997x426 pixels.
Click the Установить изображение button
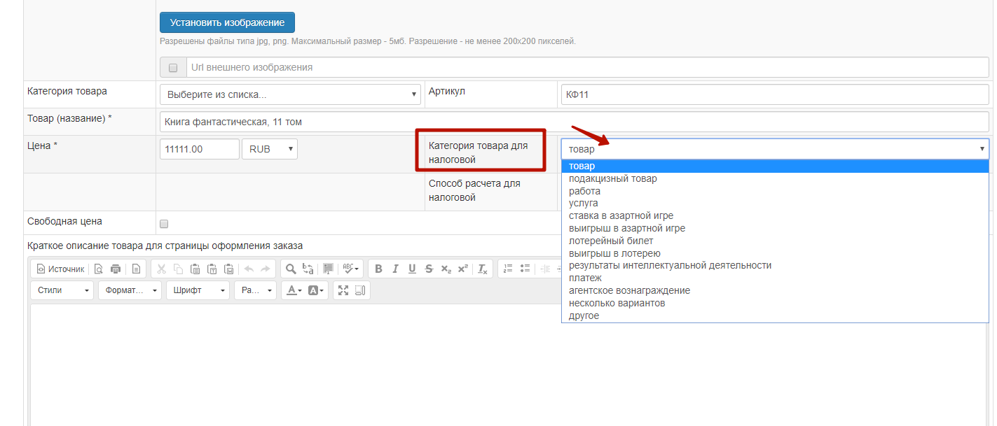pyautogui.click(x=227, y=22)
